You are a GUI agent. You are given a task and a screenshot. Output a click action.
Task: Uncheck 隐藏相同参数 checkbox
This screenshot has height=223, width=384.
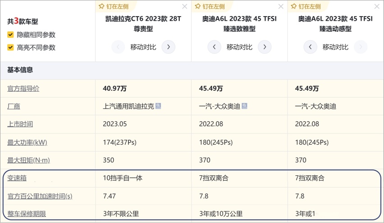click(10, 35)
